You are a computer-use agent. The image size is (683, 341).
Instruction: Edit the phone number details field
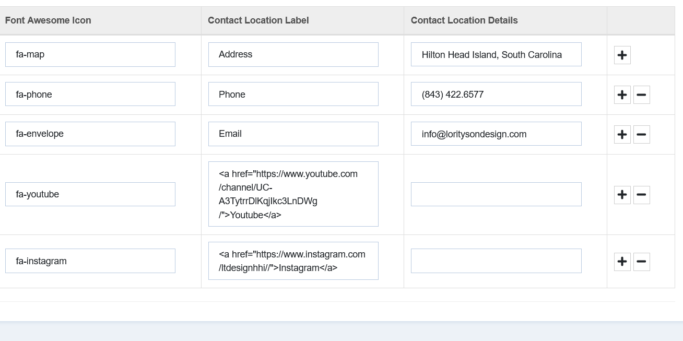click(496, 94)
